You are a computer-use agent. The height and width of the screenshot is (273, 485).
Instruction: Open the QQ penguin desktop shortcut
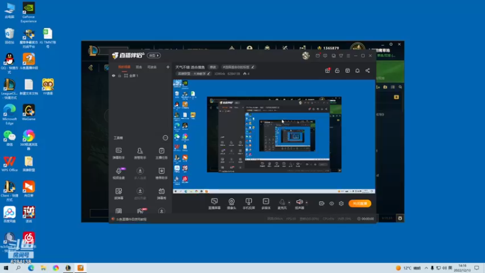tap(9, 64)
